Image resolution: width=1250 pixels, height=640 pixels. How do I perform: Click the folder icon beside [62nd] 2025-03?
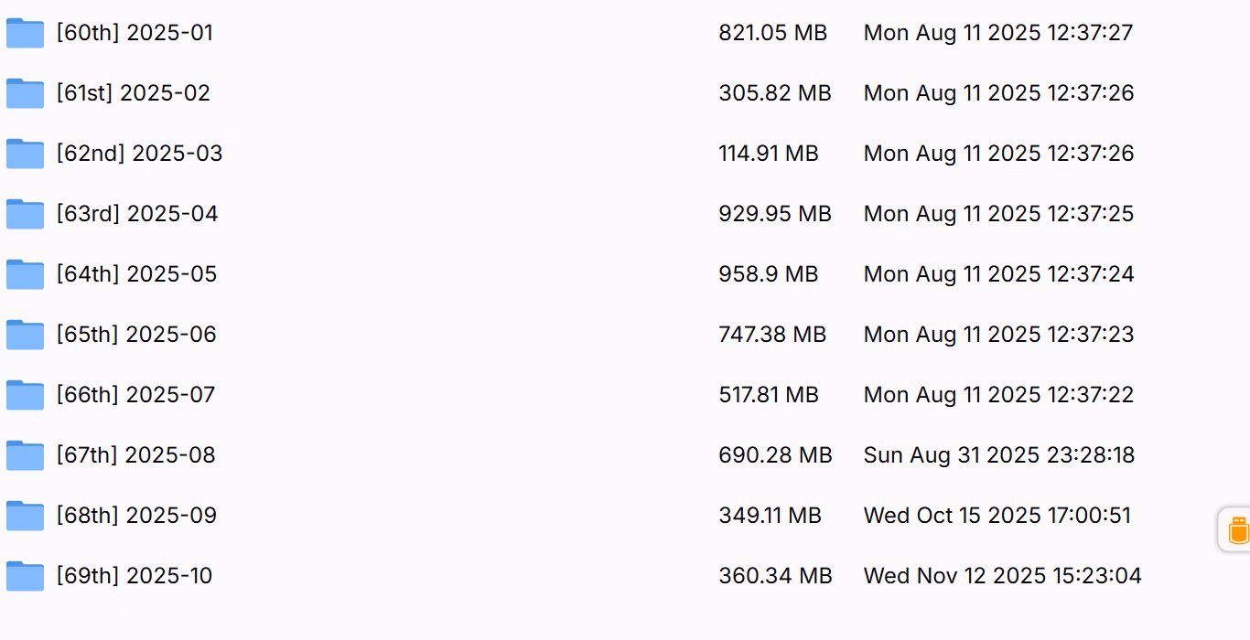25,154
